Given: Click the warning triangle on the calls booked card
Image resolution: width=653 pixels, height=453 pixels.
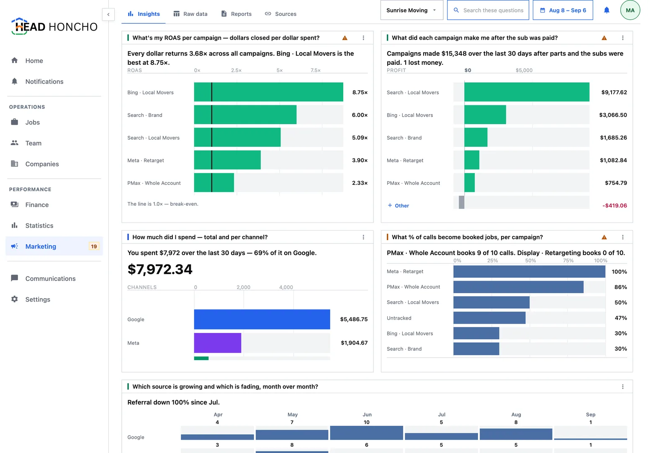Looking at the screenshot, I should (x=604, y=237).
